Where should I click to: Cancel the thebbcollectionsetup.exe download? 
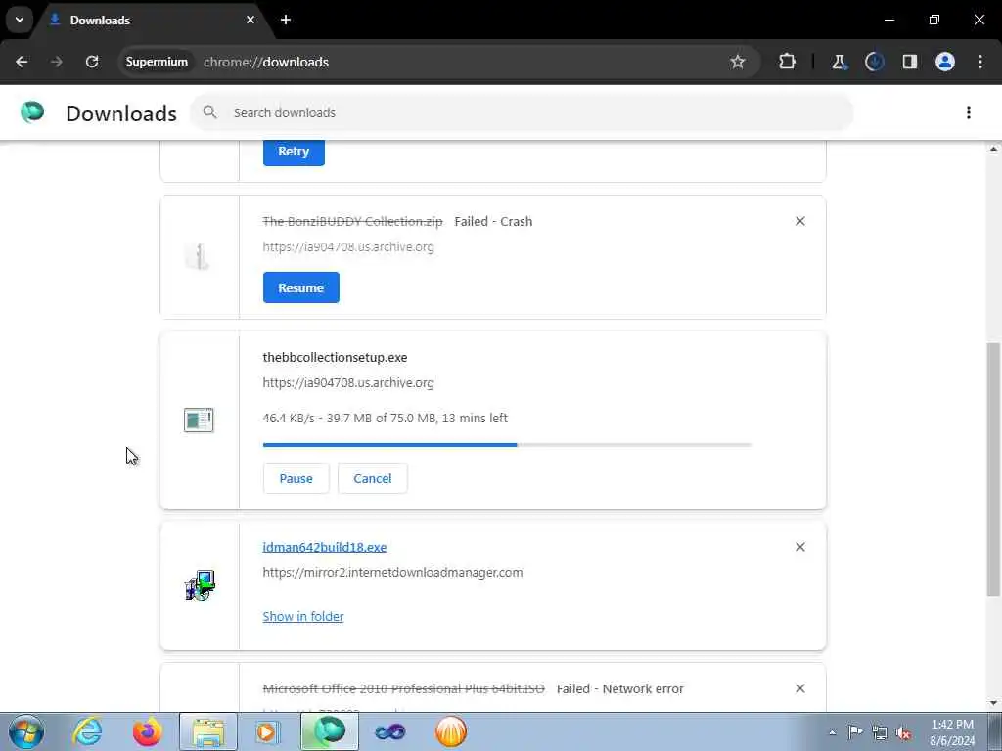click(373, 478)
